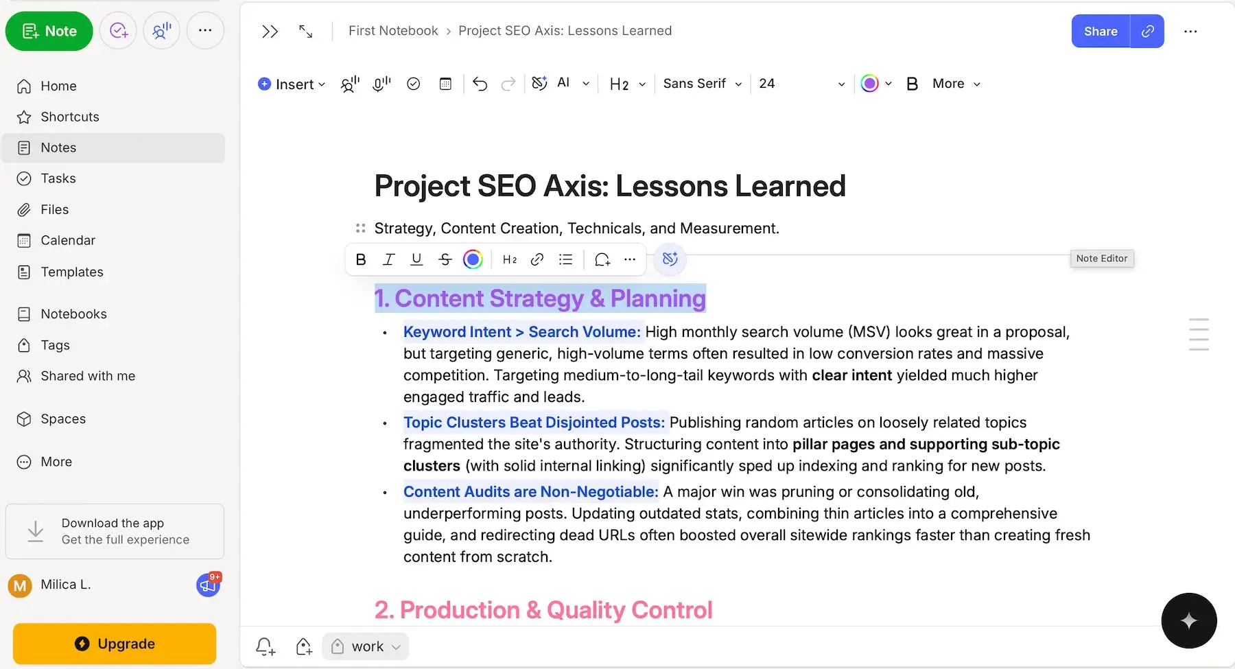The image size is (1235, 669).
Task: Click the H2 heading button in floating toolbar
Action: (509, 259)
